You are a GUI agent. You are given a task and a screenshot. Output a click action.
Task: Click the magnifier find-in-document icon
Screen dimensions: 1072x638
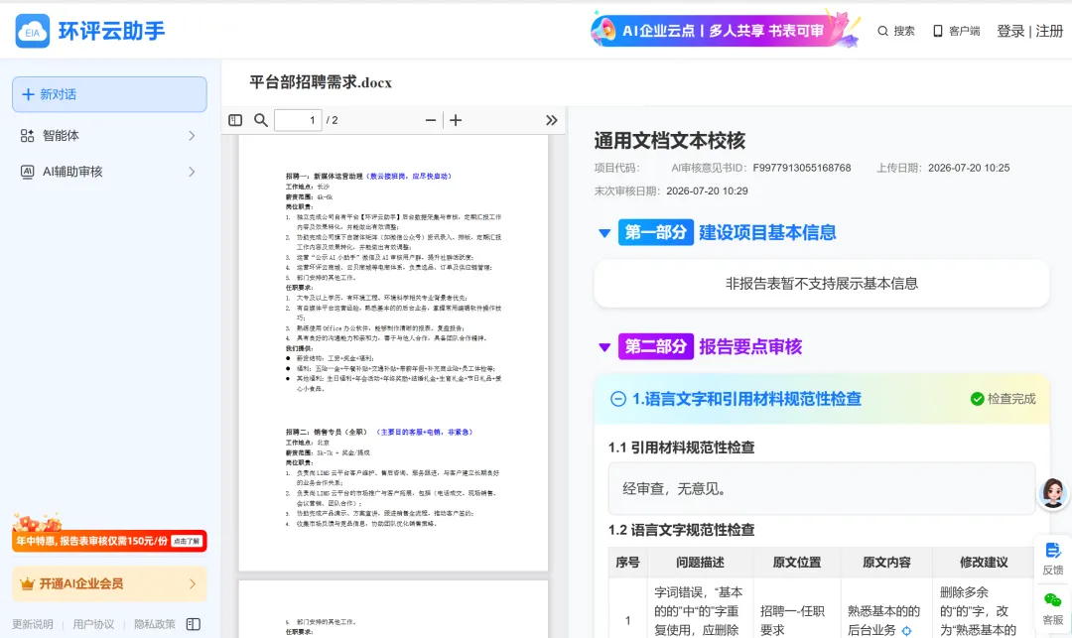pos(260,120)
